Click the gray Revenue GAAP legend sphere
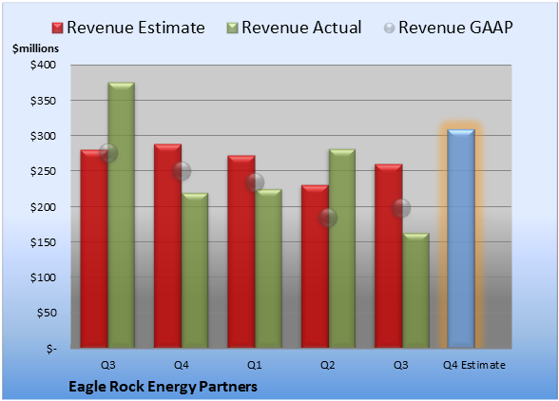This screenshot has height=401, width=559. (390, 29)
